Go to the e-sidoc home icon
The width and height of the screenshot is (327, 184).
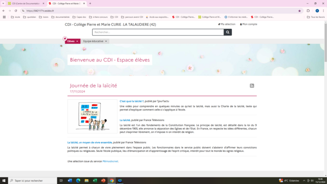click(65, 38)
